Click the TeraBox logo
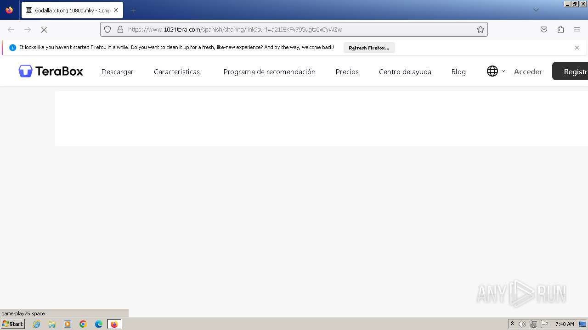The width and height of the screenshot is (588, 330). (51, 71)
